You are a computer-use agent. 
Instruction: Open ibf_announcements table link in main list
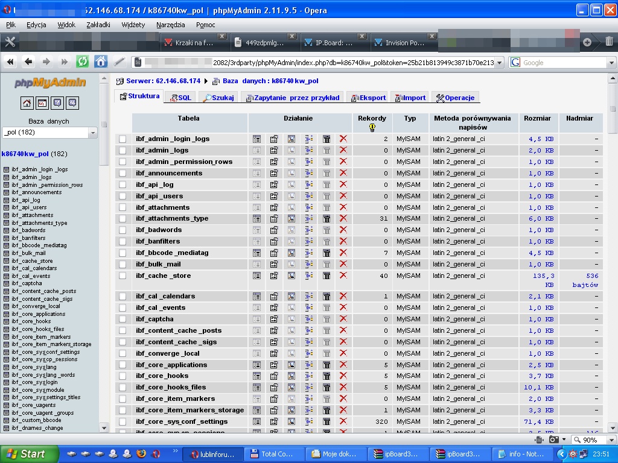tap(169, 173)
